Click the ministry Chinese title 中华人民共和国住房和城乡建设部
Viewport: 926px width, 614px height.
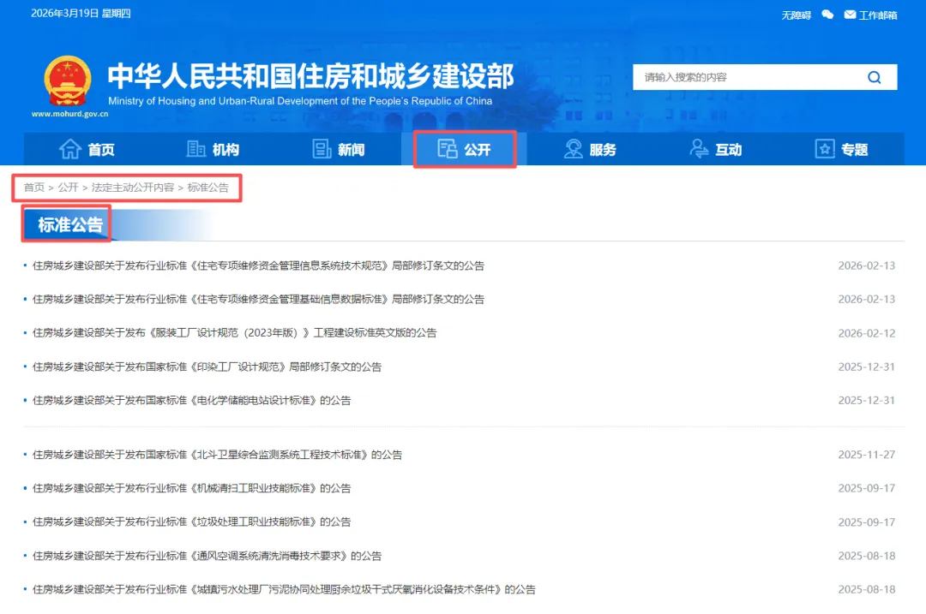(310, 76)
